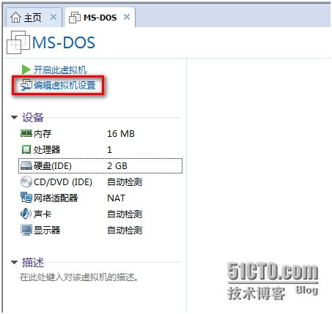Click the green play power-on icon
The image size is (332, 314).
point(26,70)
